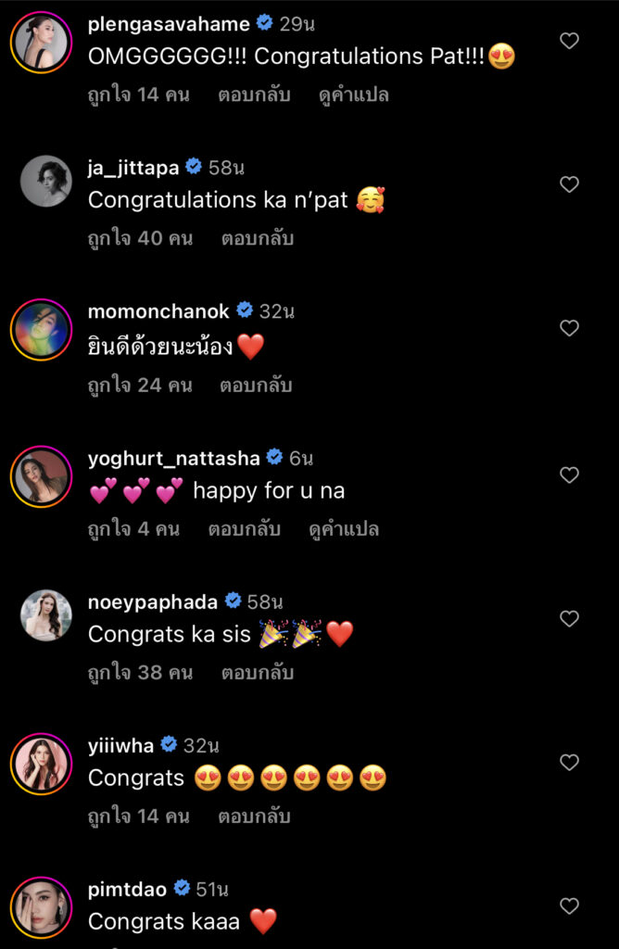Viewport: 619px width, 949px height.
Task: View ja_jittapa's profile avatar
Action: point(45,183)
